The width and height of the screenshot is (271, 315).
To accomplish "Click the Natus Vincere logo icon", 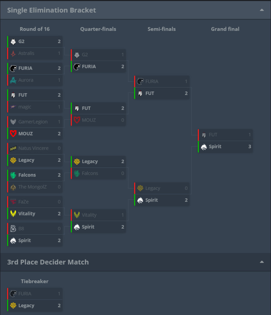I will (x=13, y=148).
